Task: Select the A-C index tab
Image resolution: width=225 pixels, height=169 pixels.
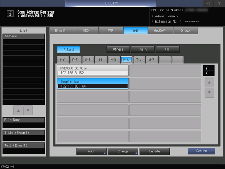Action: 63,60
